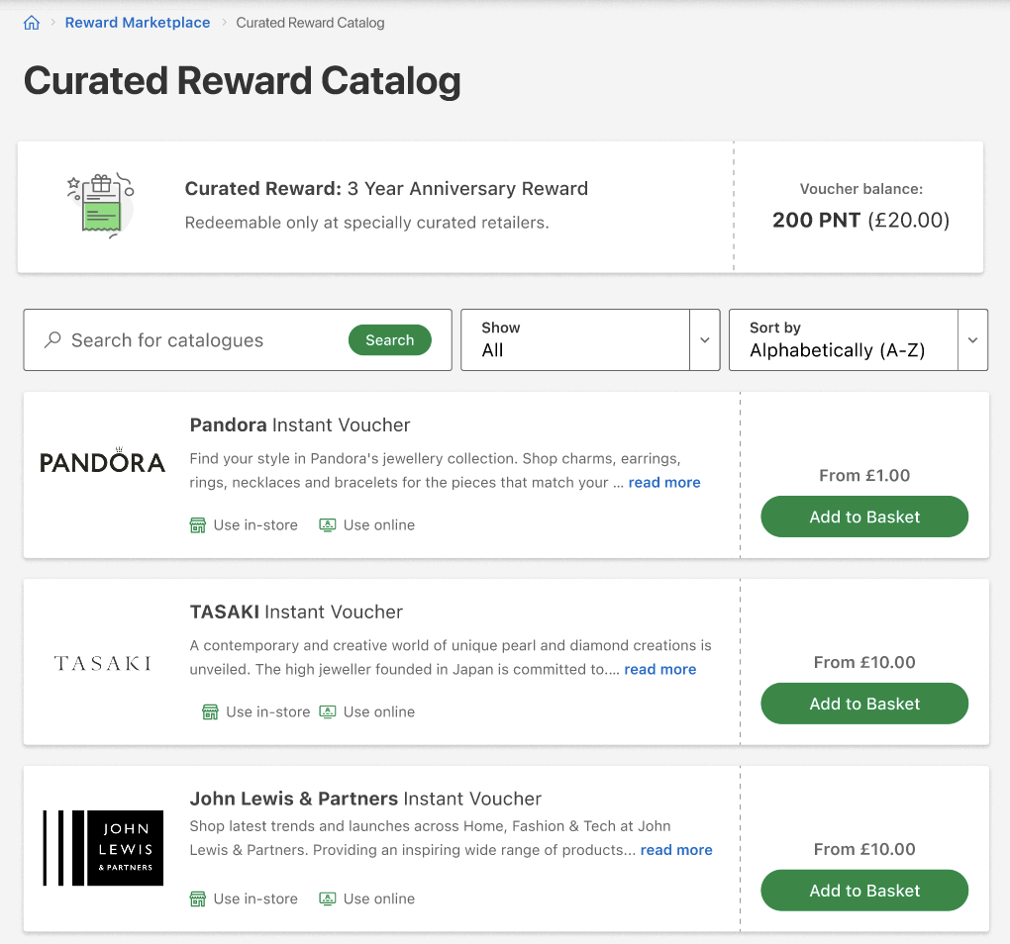Click John Lewis Use online icon

coord(327,897)
